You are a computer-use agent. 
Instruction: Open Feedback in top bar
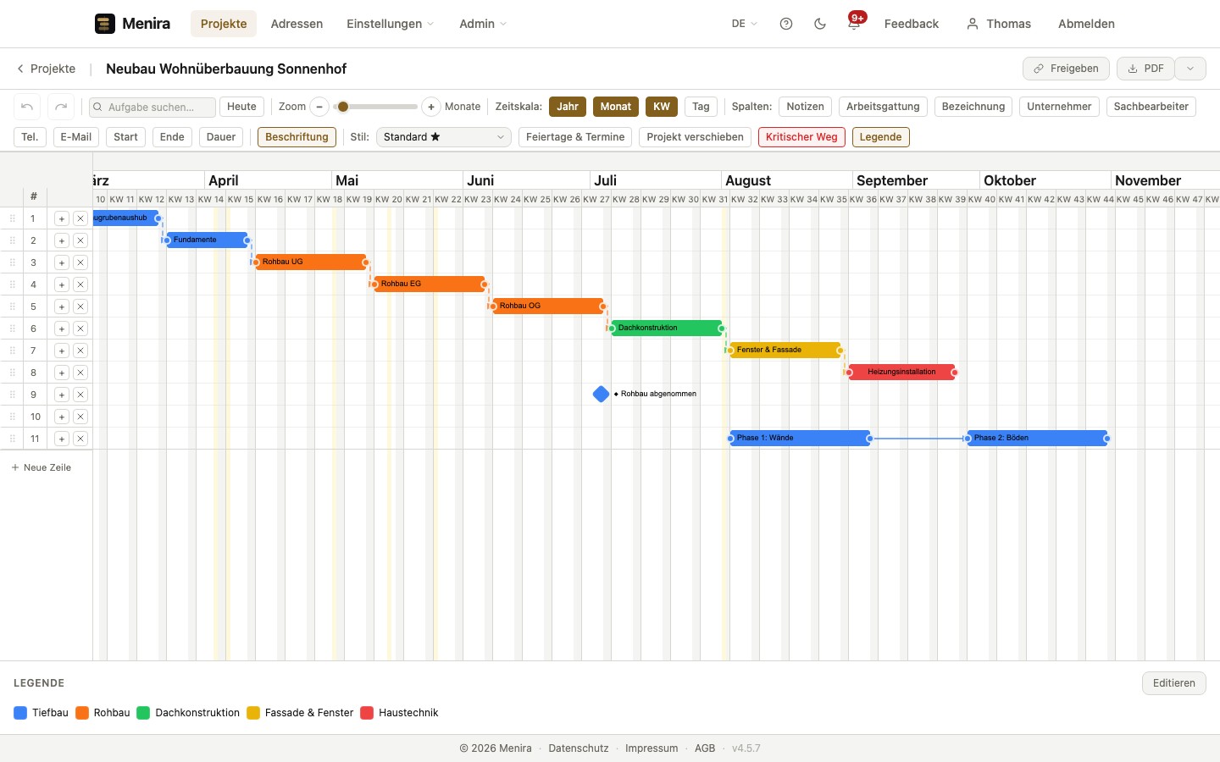pos(912,24)
